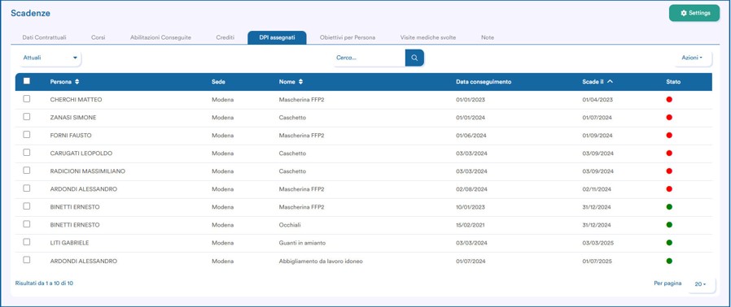Click acquisition date 15/02/2021
The height and width of the screenshot is (307, 731).
coord(471,225)
